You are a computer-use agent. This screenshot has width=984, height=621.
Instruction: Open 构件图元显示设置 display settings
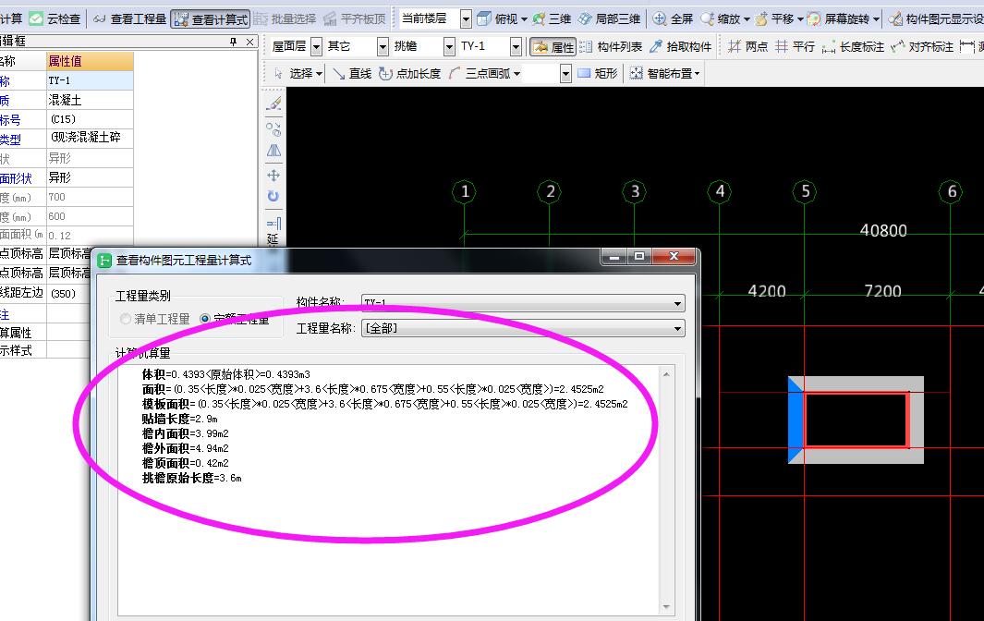936,18
